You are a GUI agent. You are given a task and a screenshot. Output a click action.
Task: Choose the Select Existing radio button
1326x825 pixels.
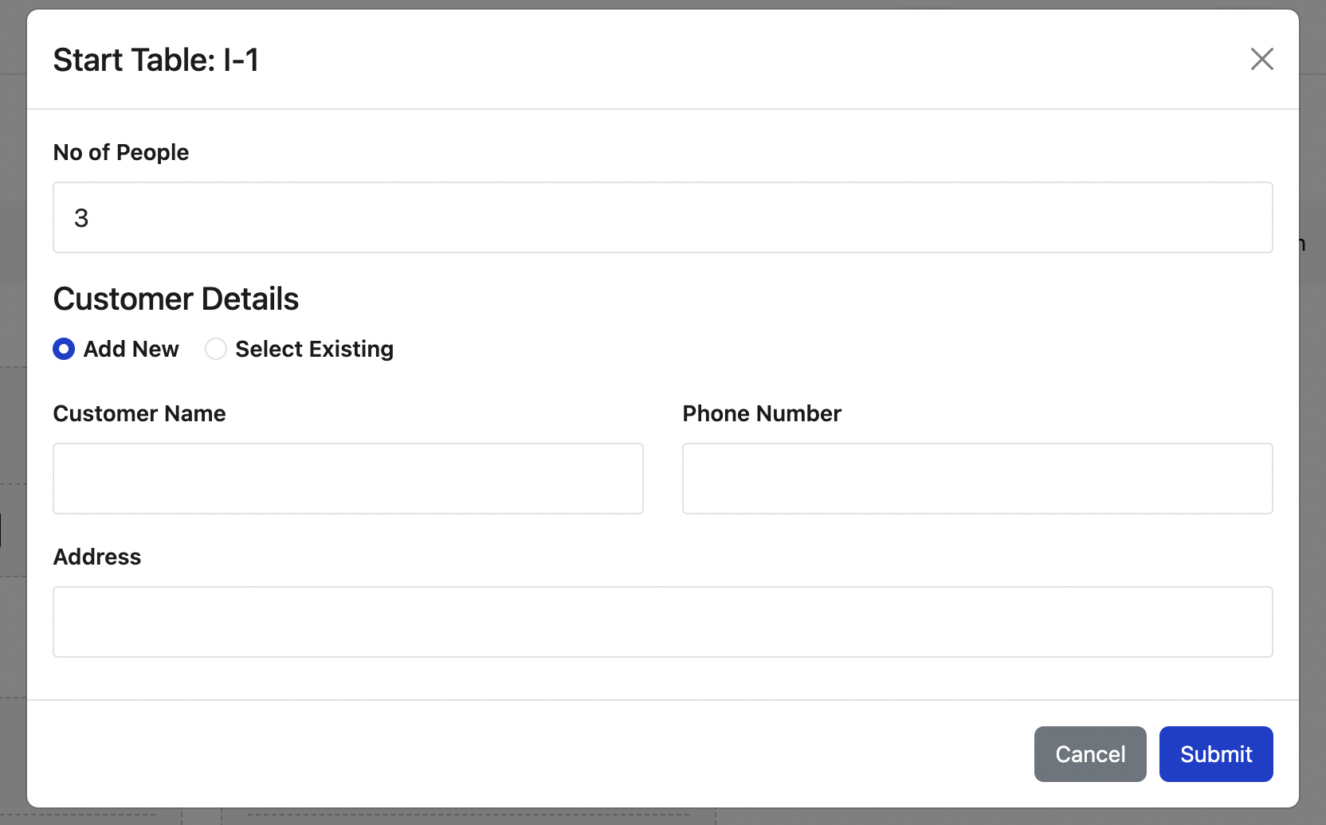(216, 349)
